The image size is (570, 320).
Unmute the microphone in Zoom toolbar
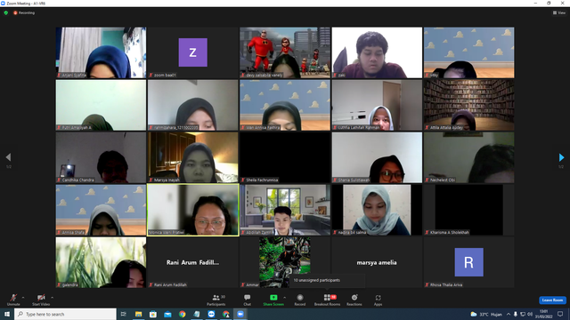click(13, 300)
